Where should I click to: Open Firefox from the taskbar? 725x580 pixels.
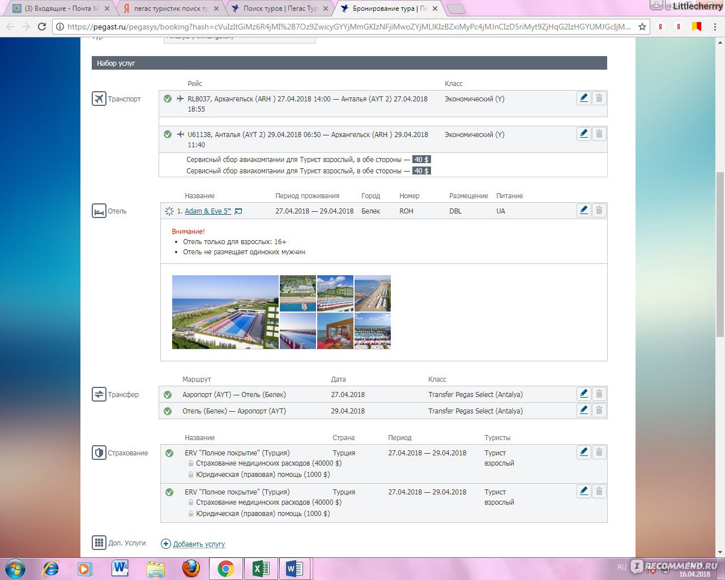191,569
